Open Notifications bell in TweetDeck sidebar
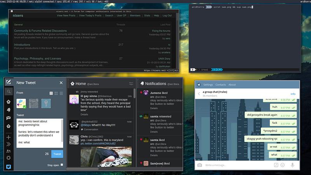 pos(9,110)
